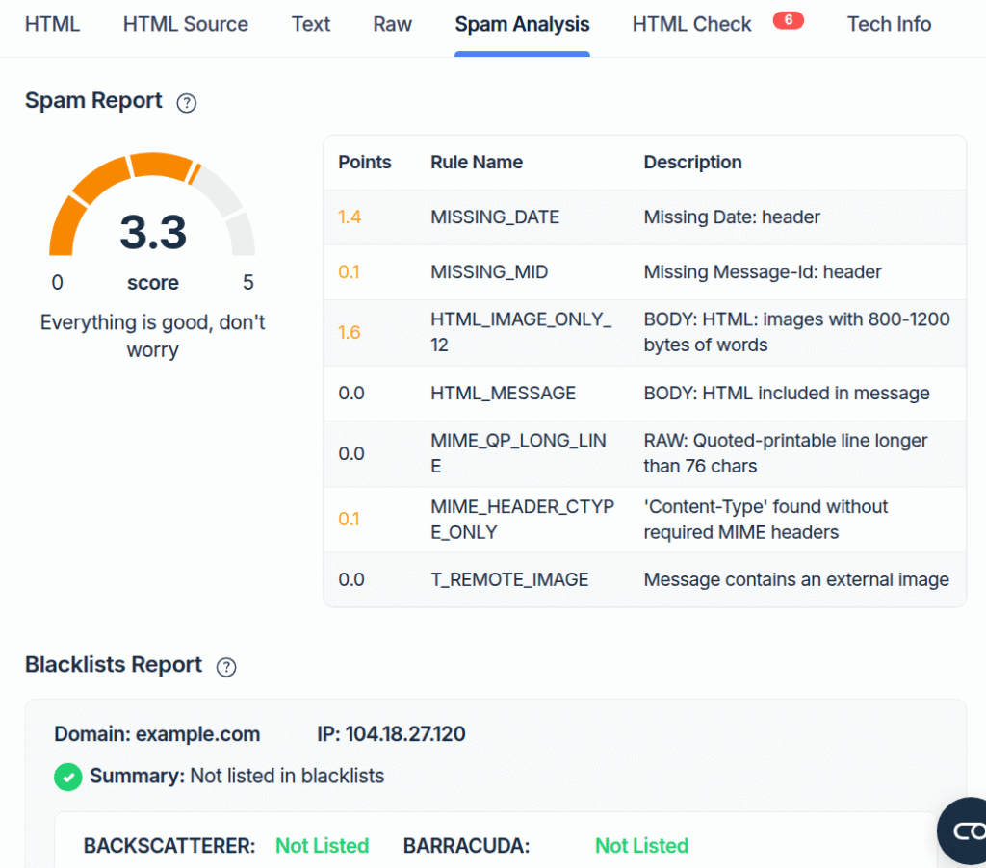Select the Text tab
This screenshot has height=868, width=986.
(310, 25)
